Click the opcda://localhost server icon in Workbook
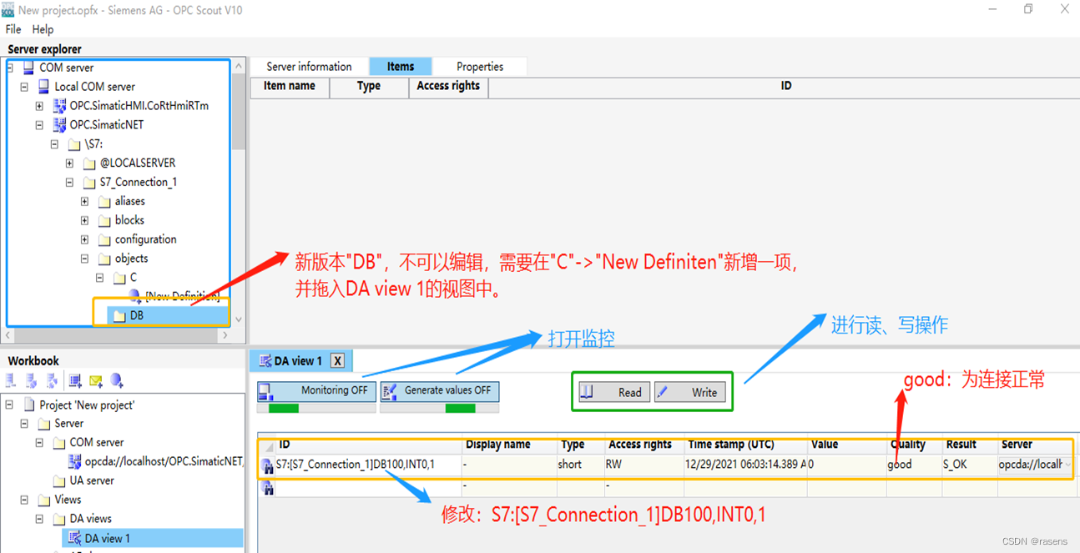This screenshot has height=553, width=1080. pos(75,461)
